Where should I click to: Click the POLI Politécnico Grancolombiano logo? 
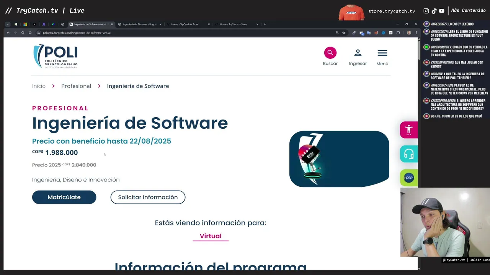(56, 56)
